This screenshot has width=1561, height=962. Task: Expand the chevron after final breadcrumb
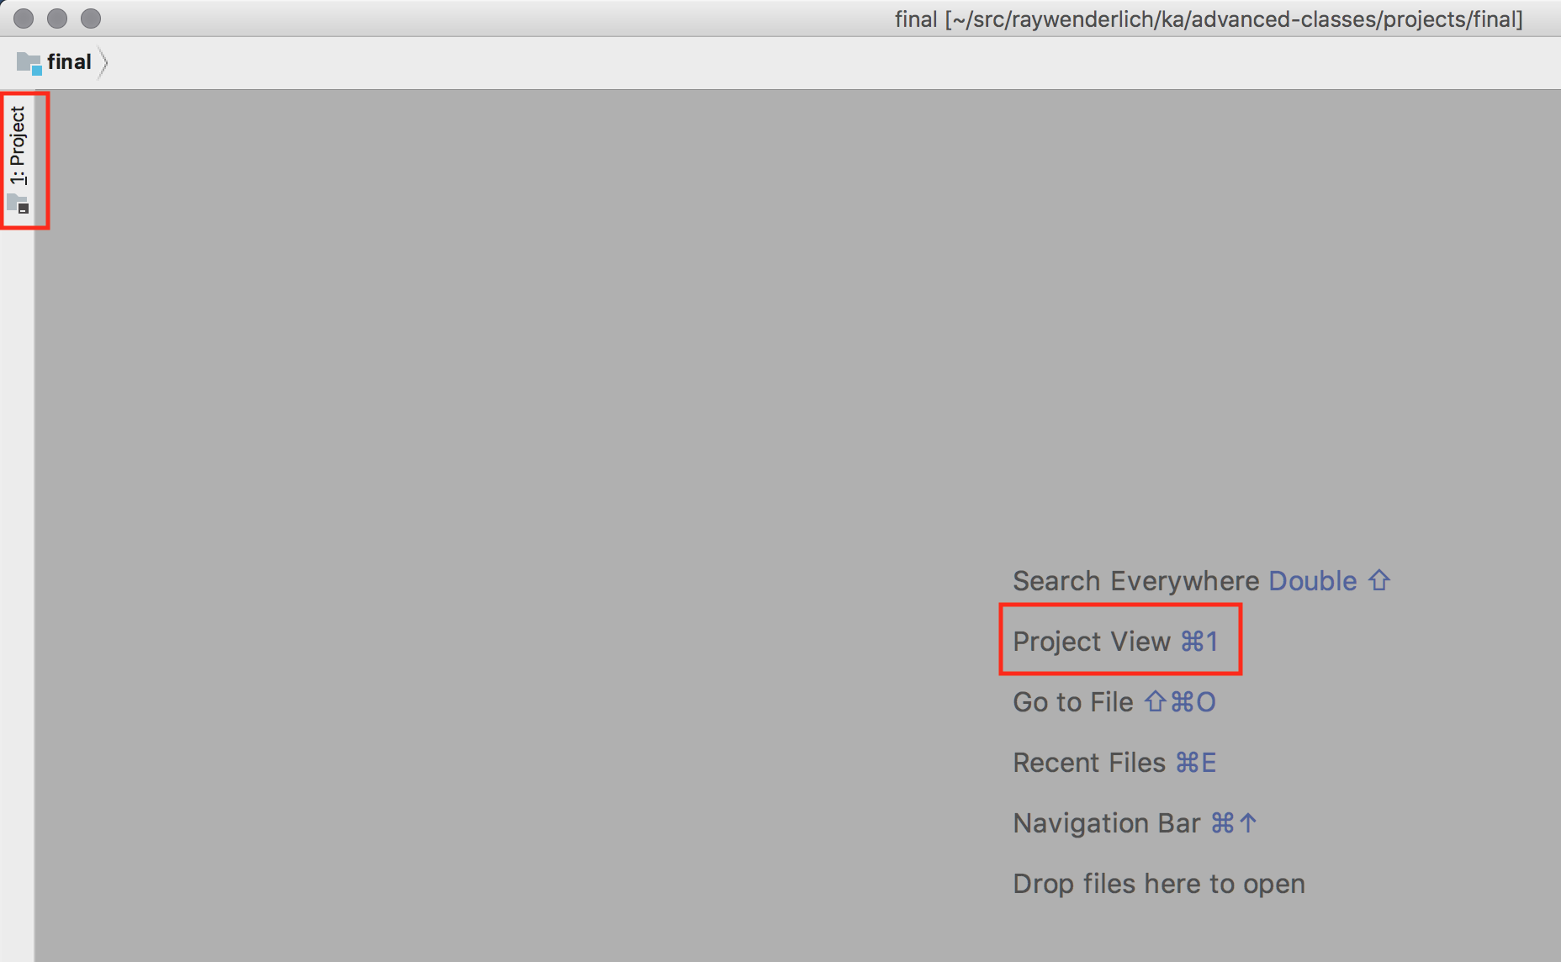pos(103,63)
